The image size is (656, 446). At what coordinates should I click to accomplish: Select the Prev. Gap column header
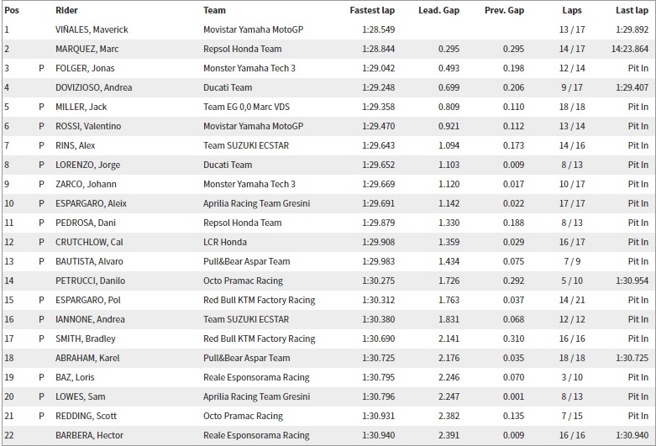click(x=504, y=10)
